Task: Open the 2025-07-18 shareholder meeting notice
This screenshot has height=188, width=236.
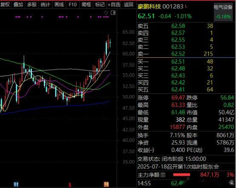Action: tap(178, 167)
